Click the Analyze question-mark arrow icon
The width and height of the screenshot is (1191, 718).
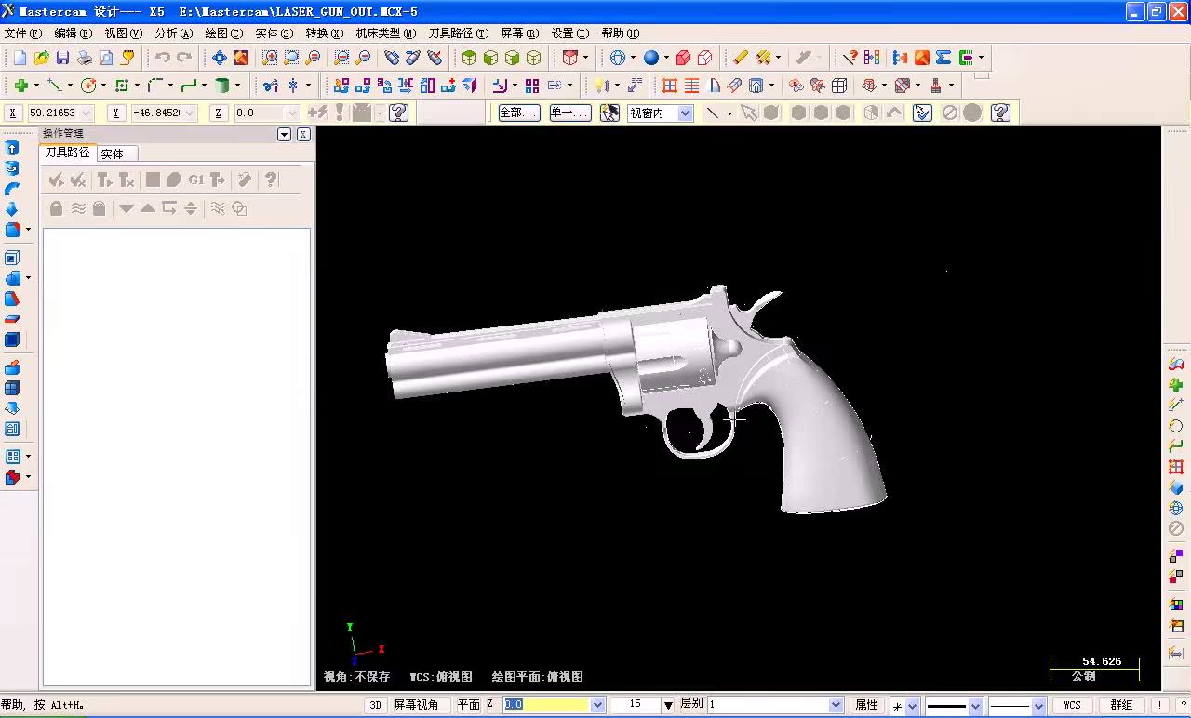(x=850, y=58)
